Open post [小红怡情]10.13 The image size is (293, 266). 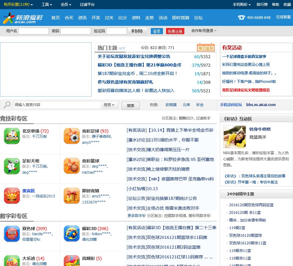click(142, 189)
